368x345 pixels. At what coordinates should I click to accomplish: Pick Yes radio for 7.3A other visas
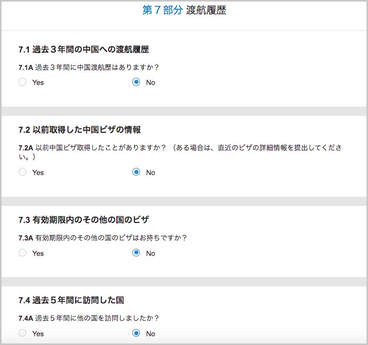(x=22, y=253)
